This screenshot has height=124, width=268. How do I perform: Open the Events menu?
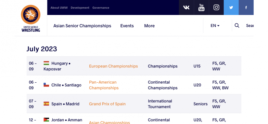click(x=127, y=26)
